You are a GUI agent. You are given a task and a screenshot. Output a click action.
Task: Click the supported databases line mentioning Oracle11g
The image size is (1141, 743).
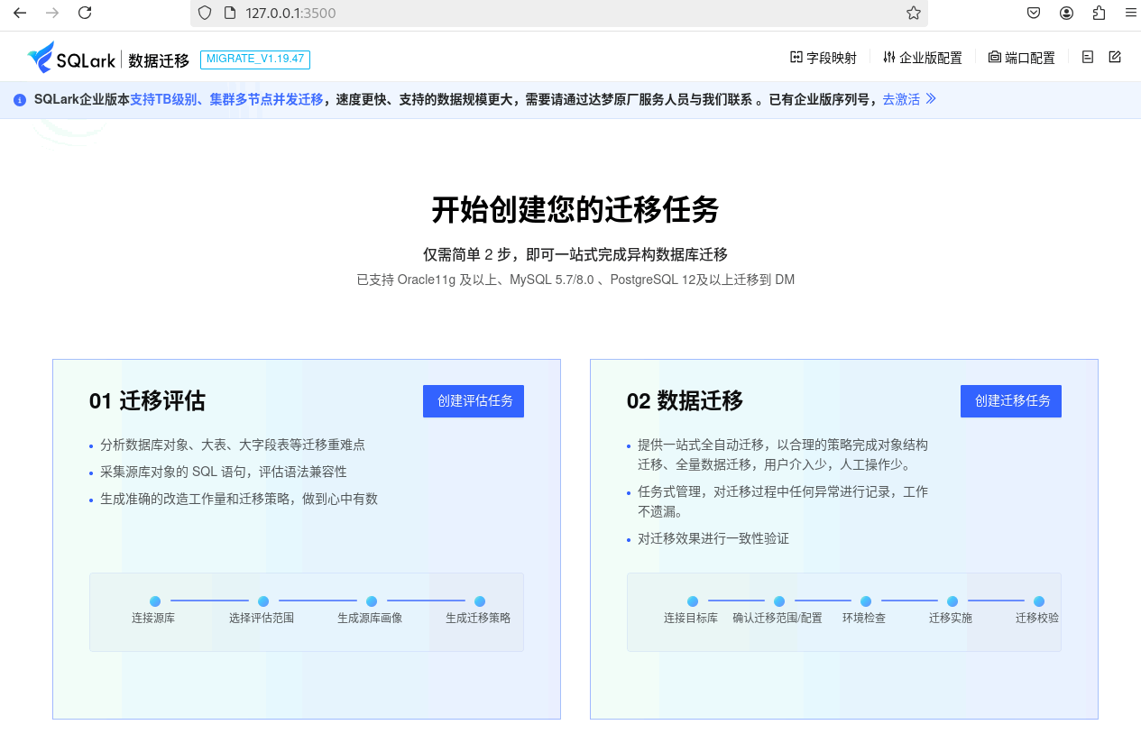coord(575,280)
